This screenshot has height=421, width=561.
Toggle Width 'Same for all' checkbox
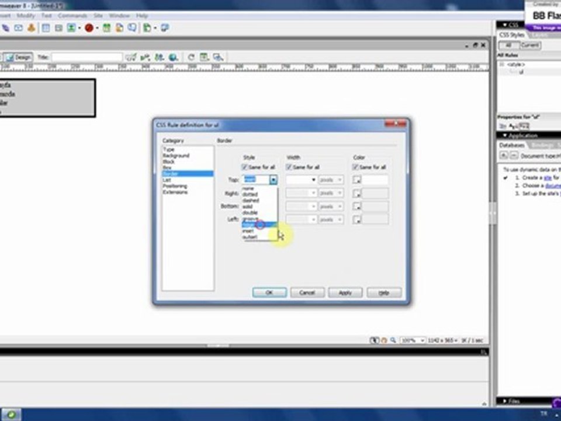pos(289,167)
